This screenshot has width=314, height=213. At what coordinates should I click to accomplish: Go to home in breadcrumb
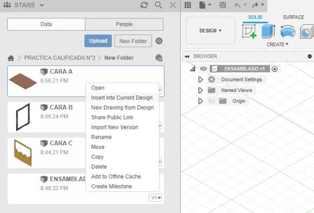(11, 58)
